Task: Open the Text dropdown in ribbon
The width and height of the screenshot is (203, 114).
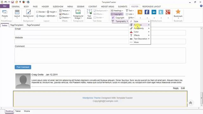Action: coord(130,10)
